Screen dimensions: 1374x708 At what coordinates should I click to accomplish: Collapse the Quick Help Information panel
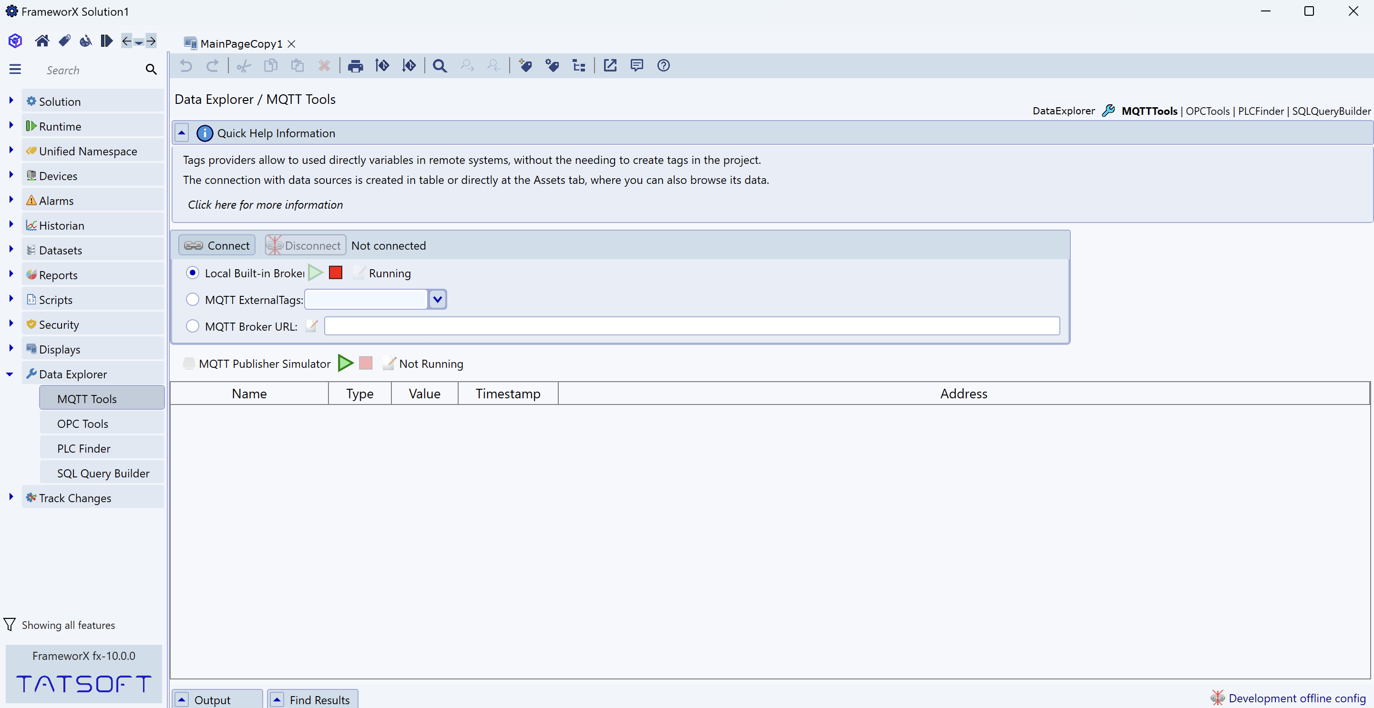[x=182, y=133]
